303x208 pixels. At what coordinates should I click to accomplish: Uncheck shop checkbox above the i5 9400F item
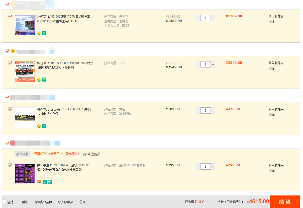(7, 5)
